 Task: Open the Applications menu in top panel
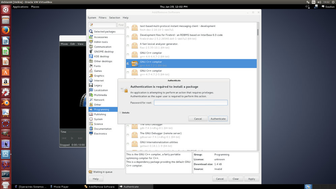click(20, 7)
